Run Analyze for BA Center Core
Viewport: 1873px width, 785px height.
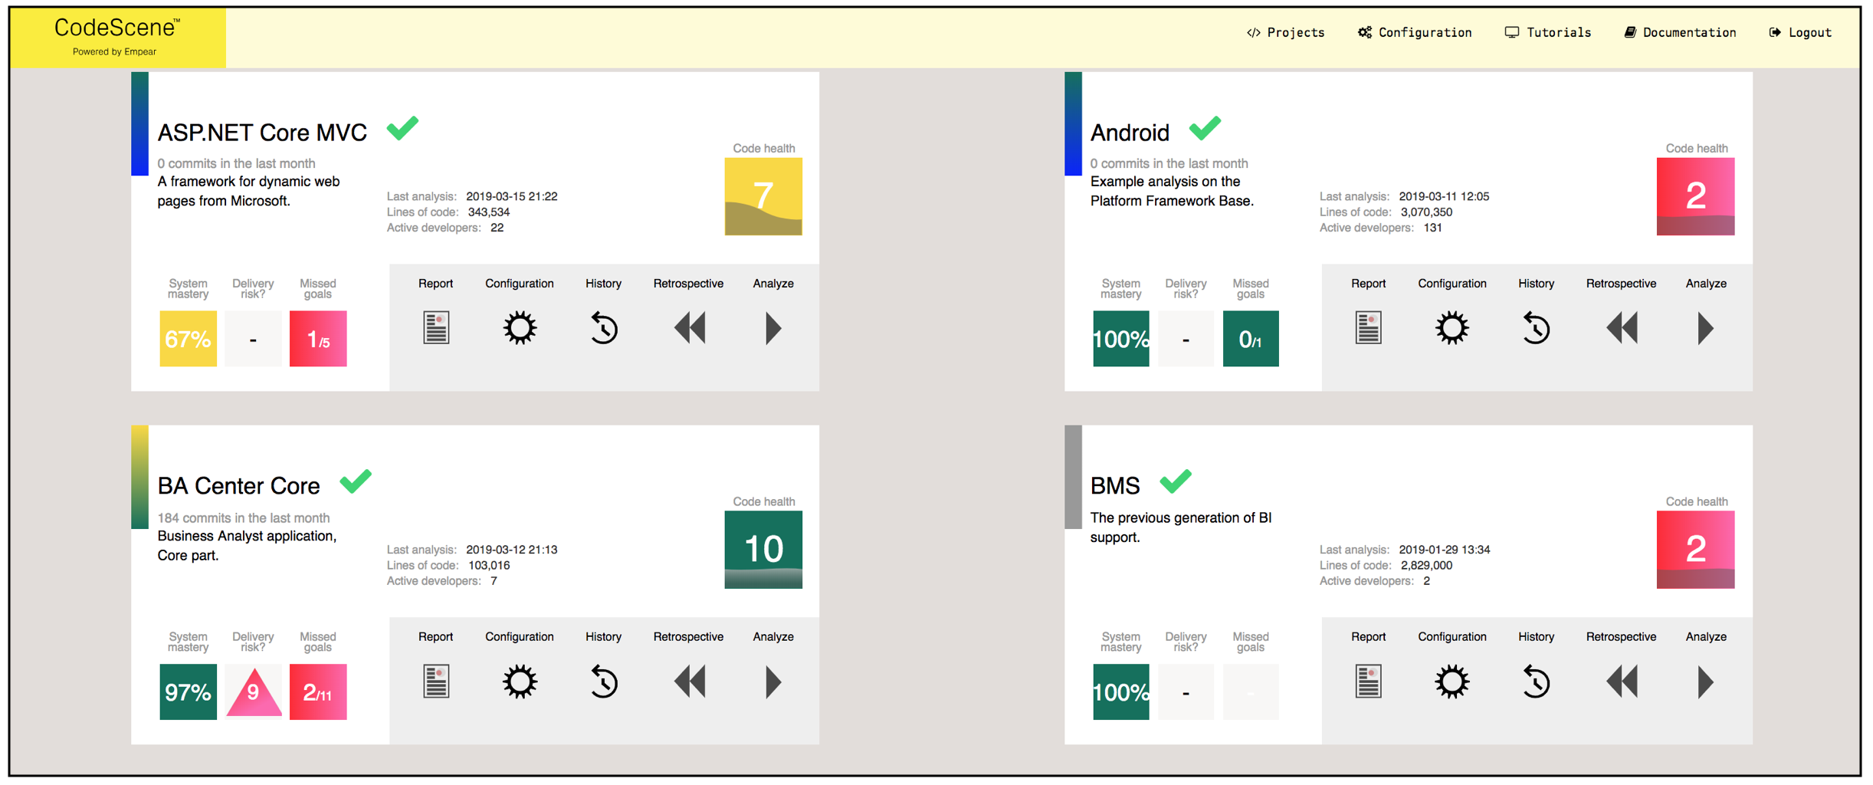coord(773,682)
